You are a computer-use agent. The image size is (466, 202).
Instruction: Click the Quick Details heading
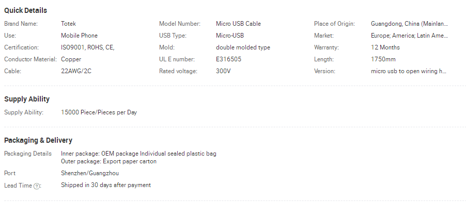click(25, 10)
